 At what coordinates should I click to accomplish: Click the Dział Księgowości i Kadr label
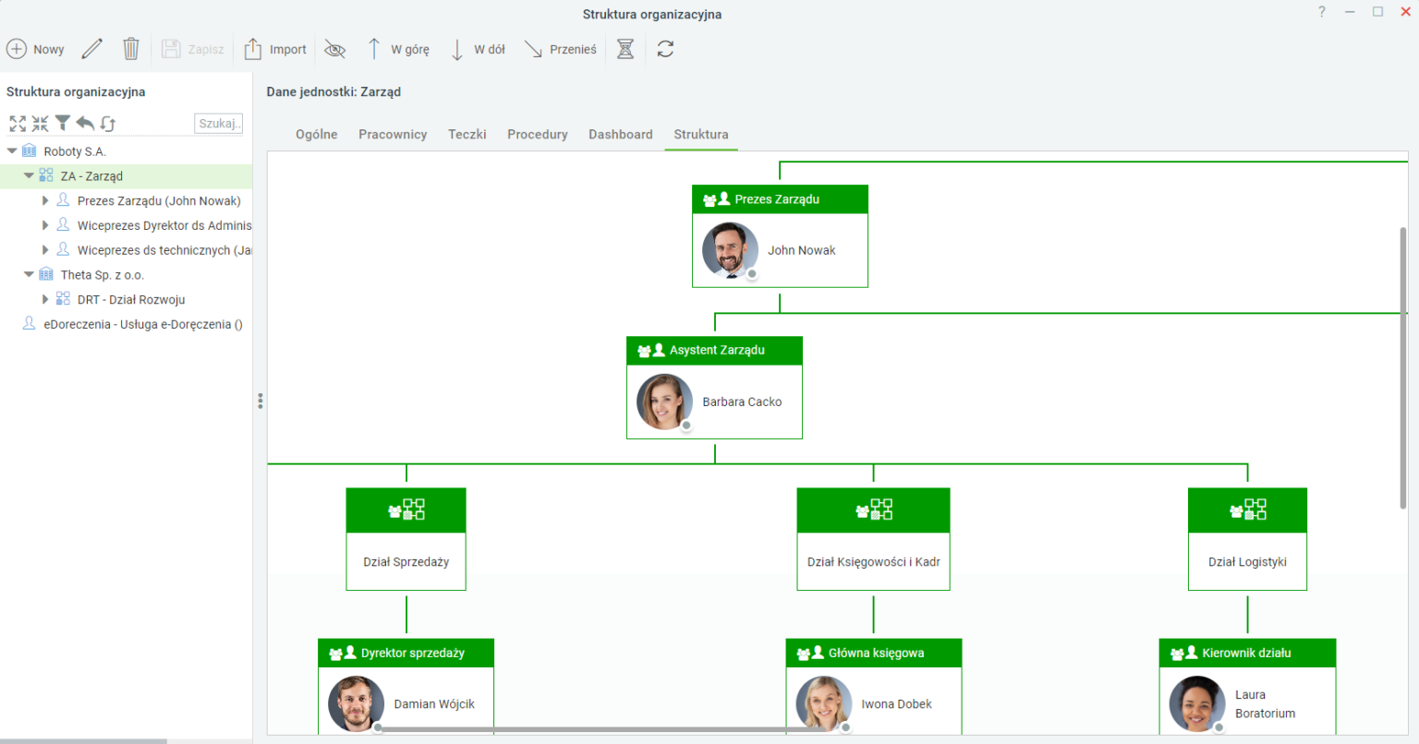tap(874, 562)
